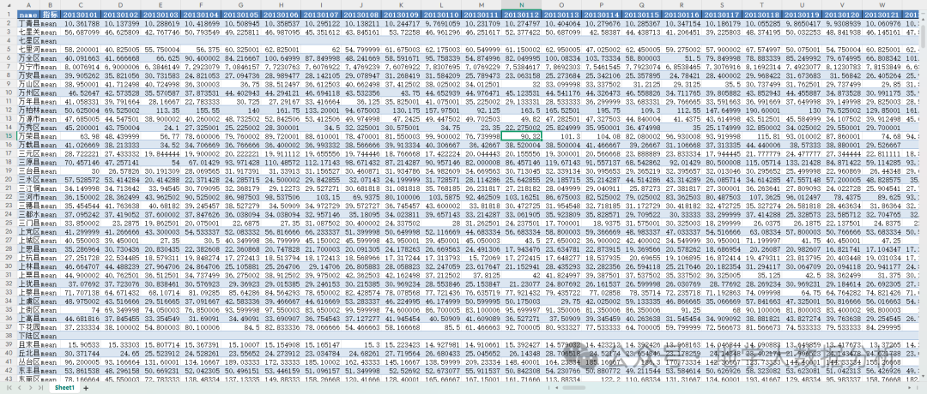Select the 下花园 name cell

(x=29, y=326)
